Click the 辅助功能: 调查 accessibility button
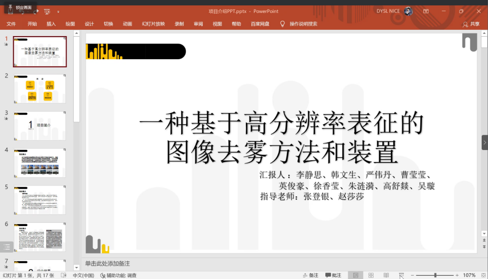The height and width of the screenshot is (279, 488). click(118, 275)
